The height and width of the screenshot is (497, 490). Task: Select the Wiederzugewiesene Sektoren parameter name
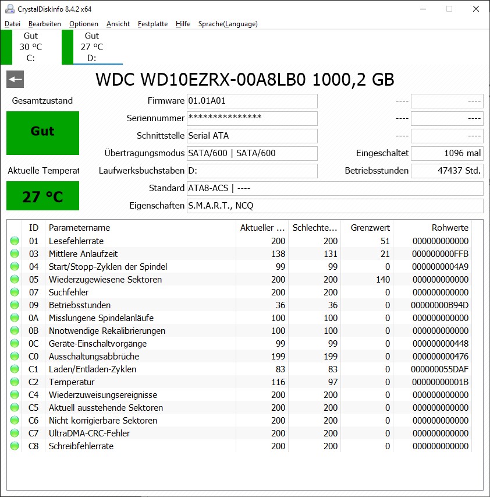pos(105,280)
